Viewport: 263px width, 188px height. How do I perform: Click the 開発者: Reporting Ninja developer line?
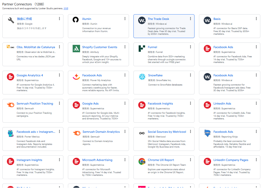[x=225, y=137]
